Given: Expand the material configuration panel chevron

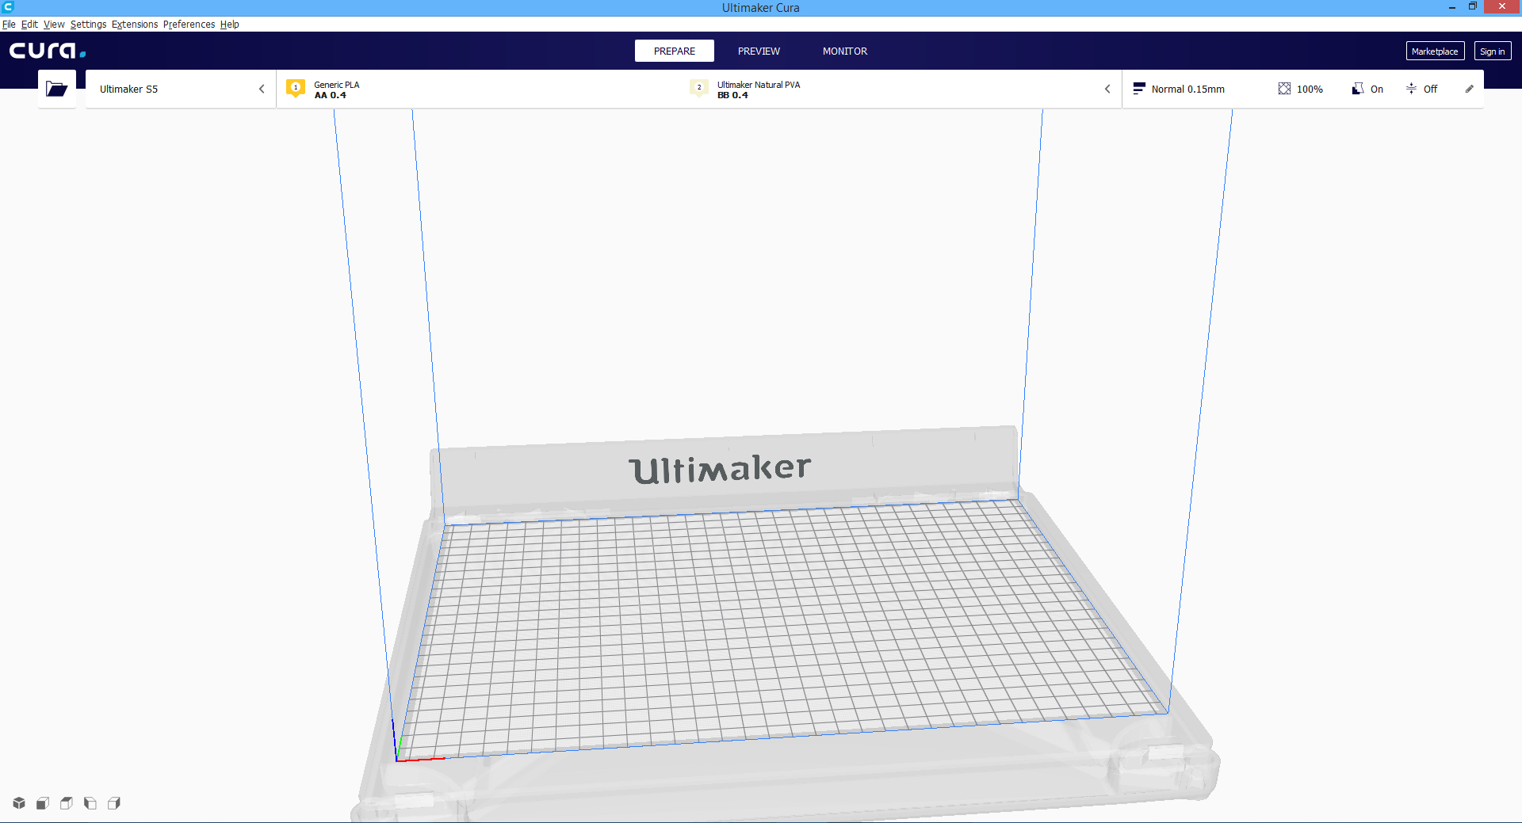Looking at the screenshot, I should point(1107,89).
